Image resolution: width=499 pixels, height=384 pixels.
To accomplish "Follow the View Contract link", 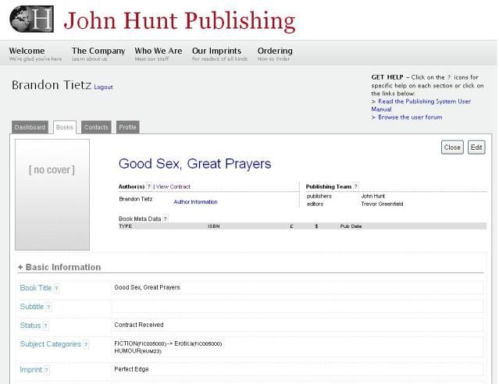I will click(173, 187).
